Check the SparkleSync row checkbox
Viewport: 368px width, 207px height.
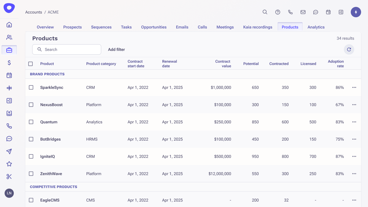click(31, 87)
